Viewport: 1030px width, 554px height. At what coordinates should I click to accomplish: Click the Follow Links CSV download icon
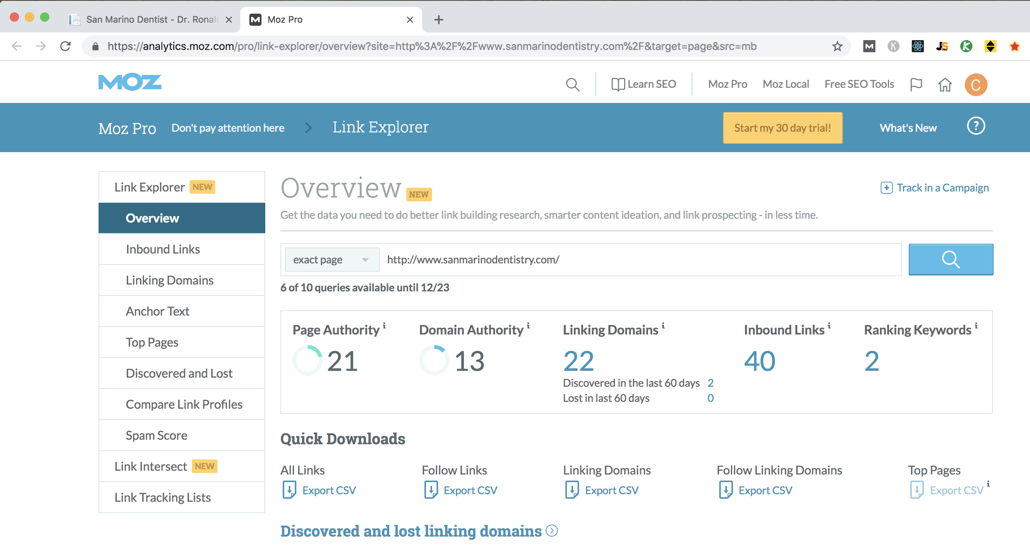click(430, 490)
